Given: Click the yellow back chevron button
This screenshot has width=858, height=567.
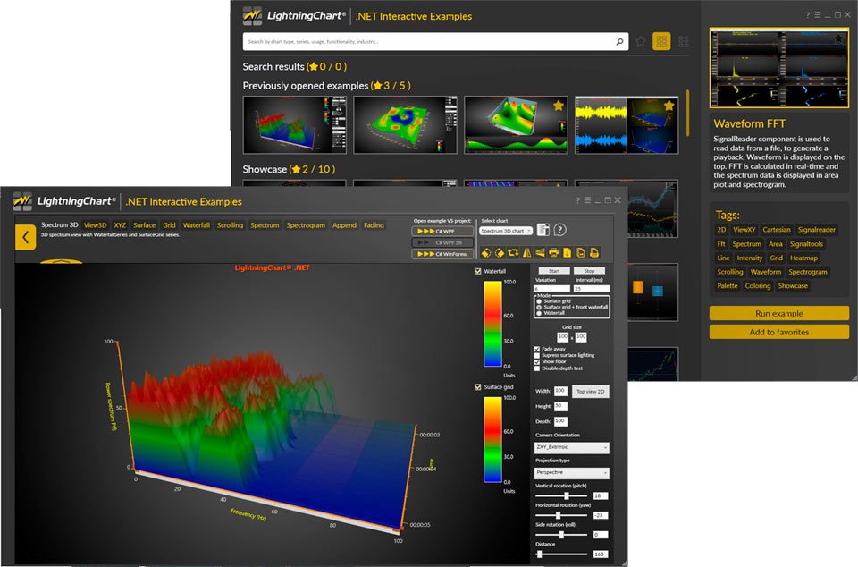Looking at the screenshot, I should point(25,237).
